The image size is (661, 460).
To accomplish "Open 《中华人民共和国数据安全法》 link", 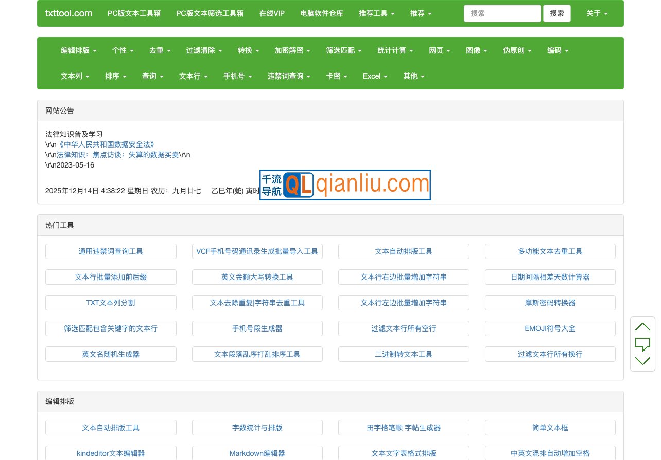I will pyautogui.click(x=107, y=144).
